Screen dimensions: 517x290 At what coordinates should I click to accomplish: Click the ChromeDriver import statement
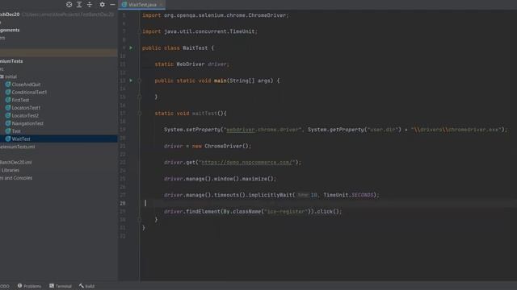[216, 15]
